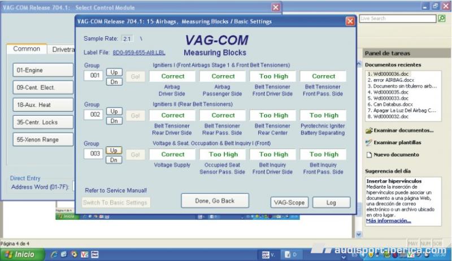452x261 pixels.
Task: Launch Internet Explorer from quick launch bar
Action: click(54, 254)
